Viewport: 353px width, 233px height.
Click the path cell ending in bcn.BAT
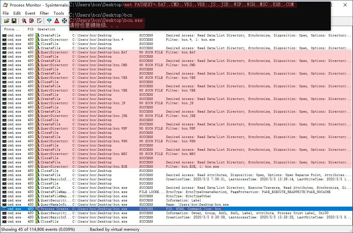[100, 52]
